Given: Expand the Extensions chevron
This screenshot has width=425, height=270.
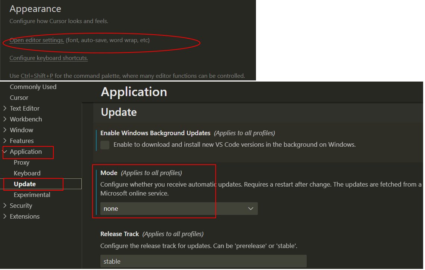Looking at the screenshot, I should click(5, 216).
